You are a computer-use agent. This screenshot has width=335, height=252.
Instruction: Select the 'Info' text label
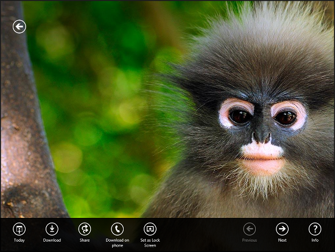tap(315, 240)
